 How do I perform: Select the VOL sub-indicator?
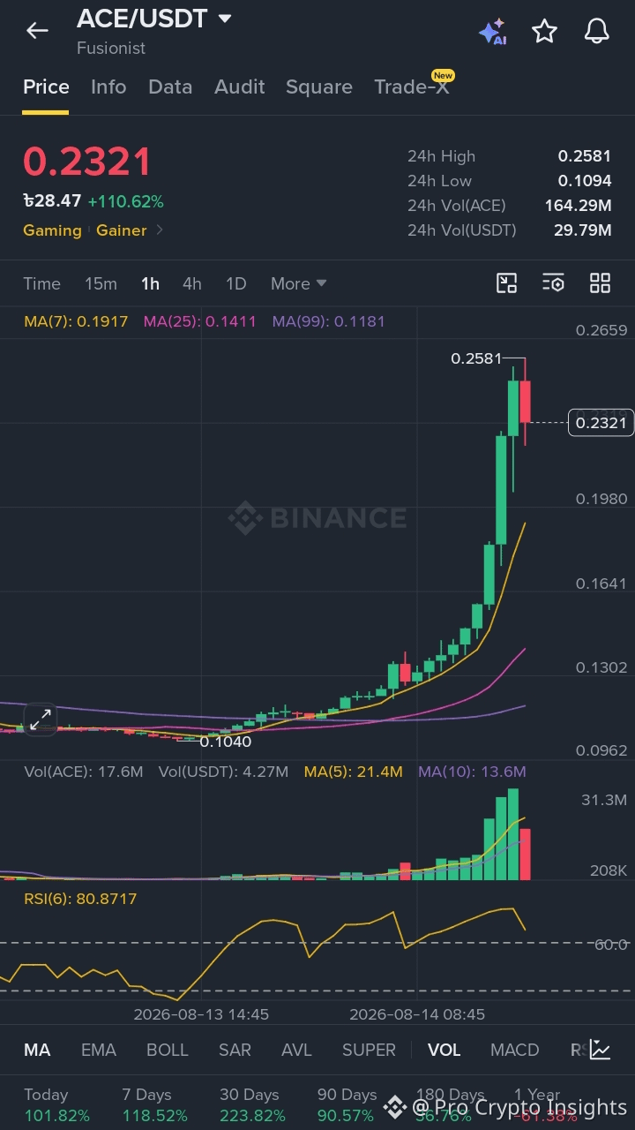[x=444, y=1050]
